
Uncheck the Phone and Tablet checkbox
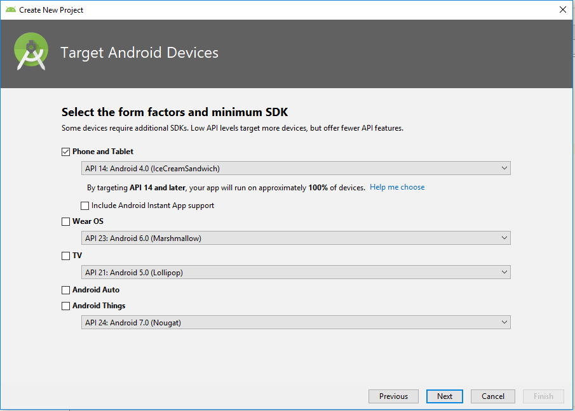(65, 152)
